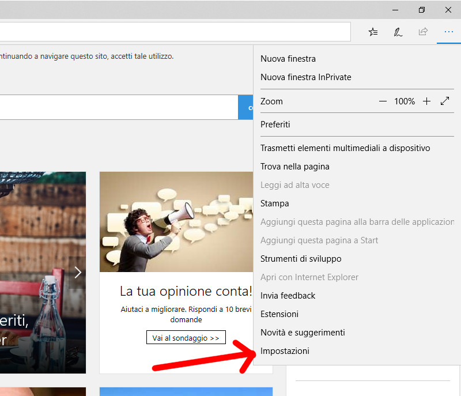Restore down the browser window
461x396 pixels.
pos(422,10)
